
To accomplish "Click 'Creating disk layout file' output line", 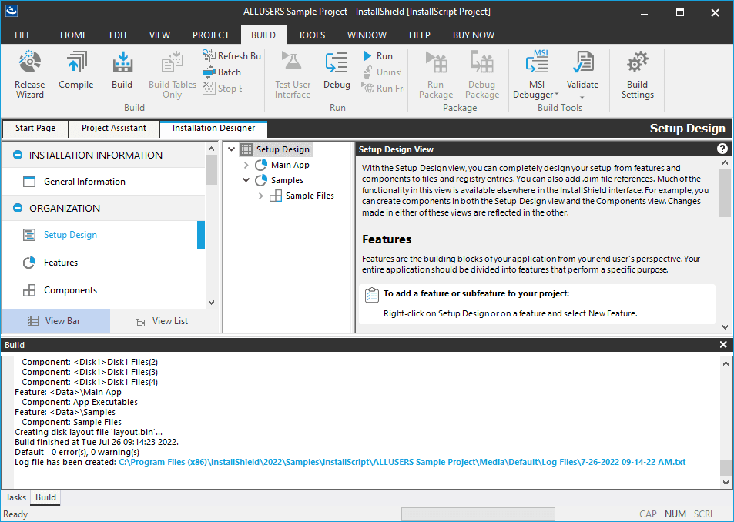I will tap(89, 432).
